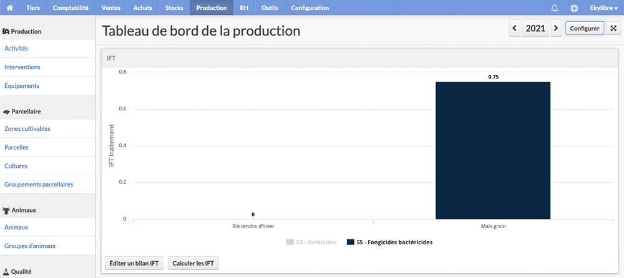This screenshot has width=624, height=278.
Task: Go to previous year with left chevron
Action: click(x=515, y=28)
